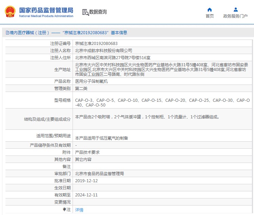Click the 有效期至 label
Viewport: 254px width, 215px height.
62,195
